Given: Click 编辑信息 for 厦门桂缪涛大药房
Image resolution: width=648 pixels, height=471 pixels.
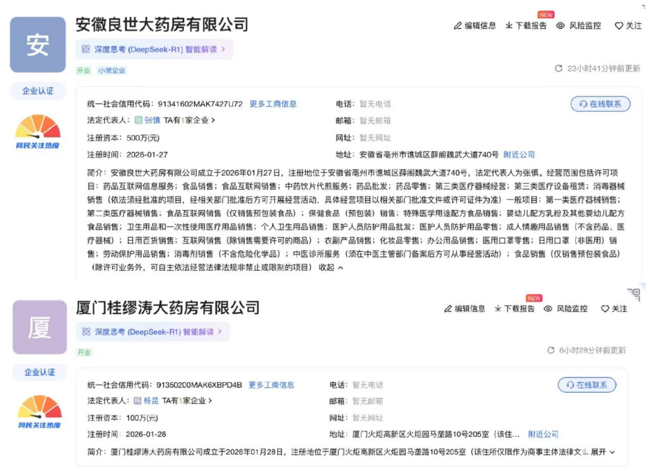Looking at the screenshot, I should [465, 309].
